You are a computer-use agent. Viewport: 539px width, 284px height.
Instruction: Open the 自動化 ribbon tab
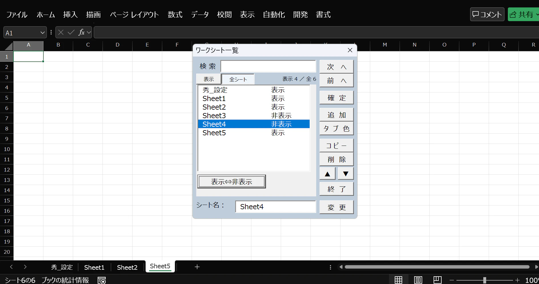pyautogui.click(x=274, y=15)
